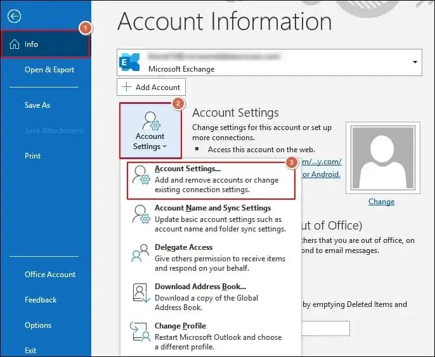The width and height of the screenshot is (435, 357).
Task: Click the Microsoft Exchange logo icon
Action: [129, 62]
